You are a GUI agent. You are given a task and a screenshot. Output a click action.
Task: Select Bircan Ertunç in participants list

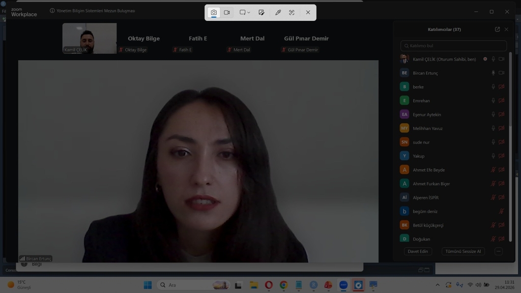pos(425,73)
